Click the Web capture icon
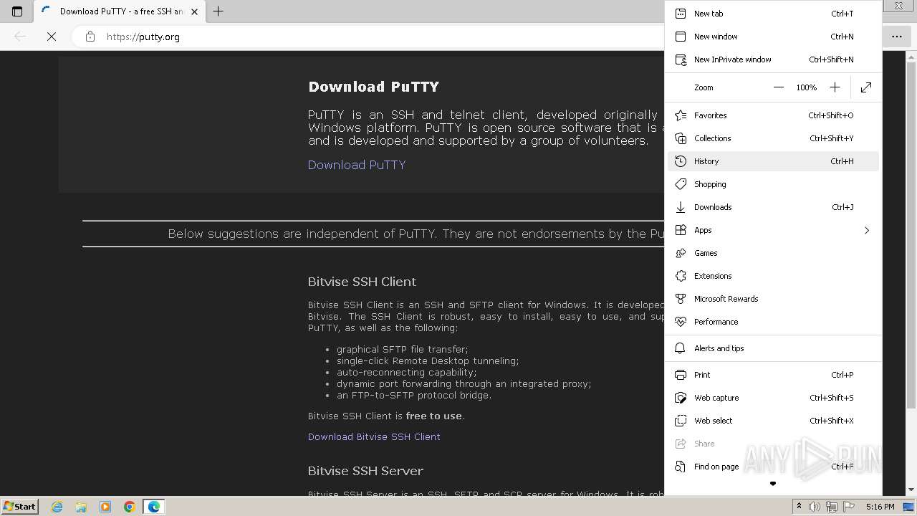This screenshot has width=917, height=516. pos(681,398)
